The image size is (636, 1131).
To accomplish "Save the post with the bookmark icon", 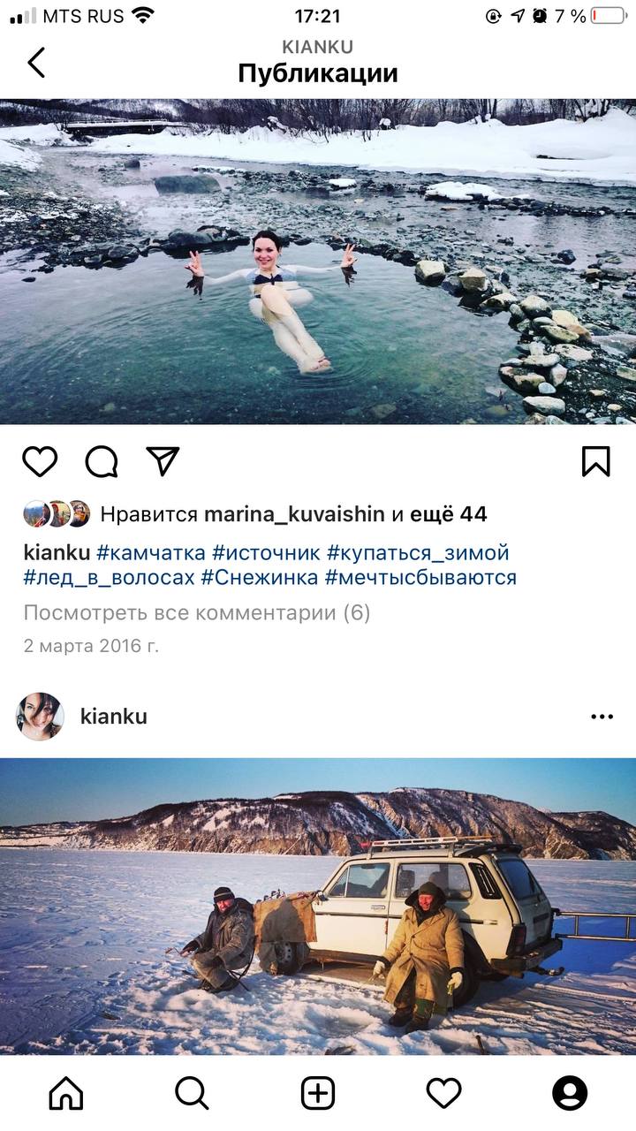I will click(x=596, y=461).
